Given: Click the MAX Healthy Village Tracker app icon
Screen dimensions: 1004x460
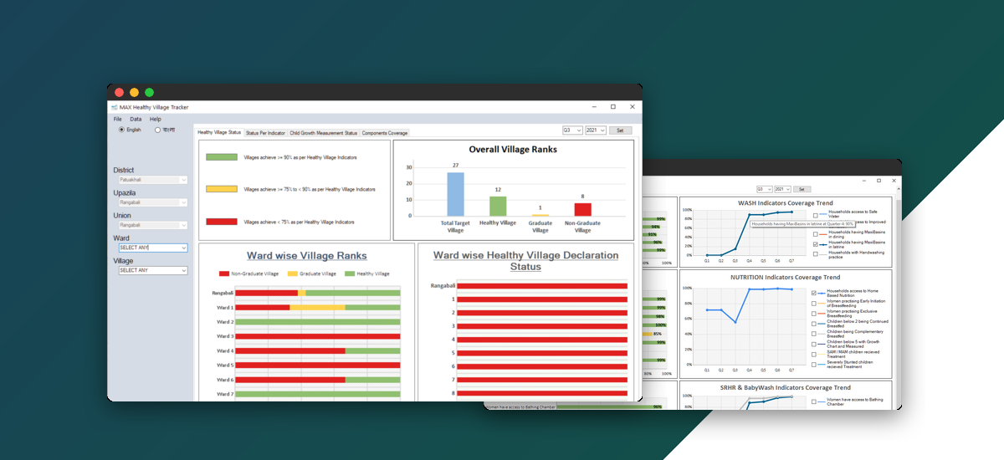Looking at the screenshot, I should [x=115, y=107].
